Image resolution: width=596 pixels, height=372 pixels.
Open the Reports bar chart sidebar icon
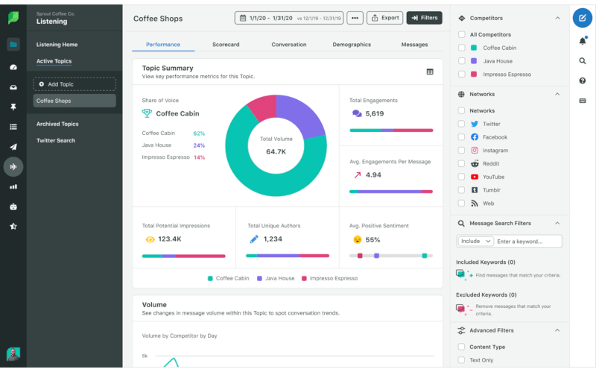(13, 186)
